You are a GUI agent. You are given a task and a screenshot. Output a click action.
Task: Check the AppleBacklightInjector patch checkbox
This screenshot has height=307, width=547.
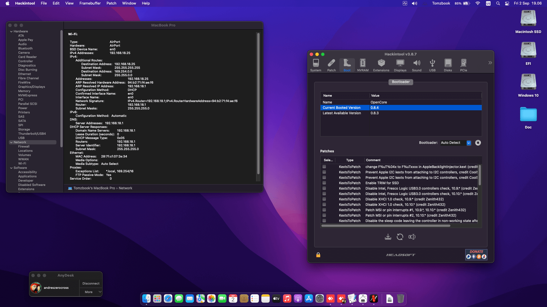[x=324, y=167]
